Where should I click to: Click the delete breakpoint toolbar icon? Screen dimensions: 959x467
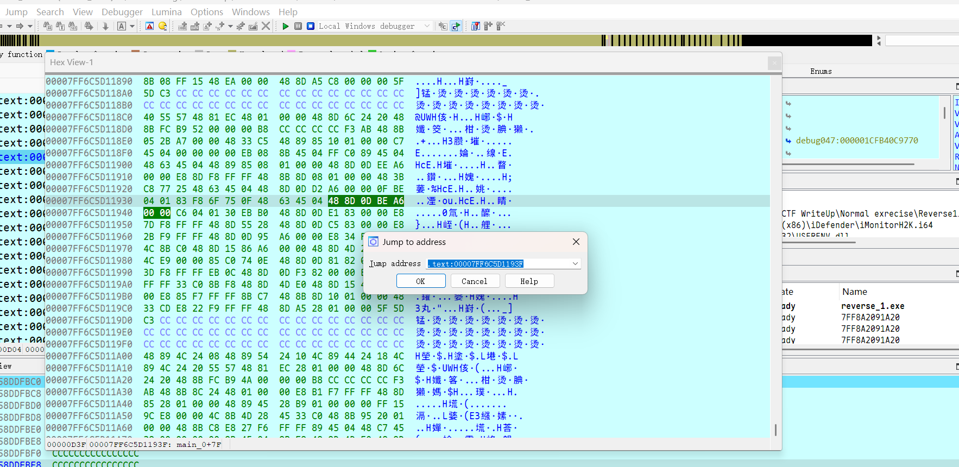coord(501,26)
